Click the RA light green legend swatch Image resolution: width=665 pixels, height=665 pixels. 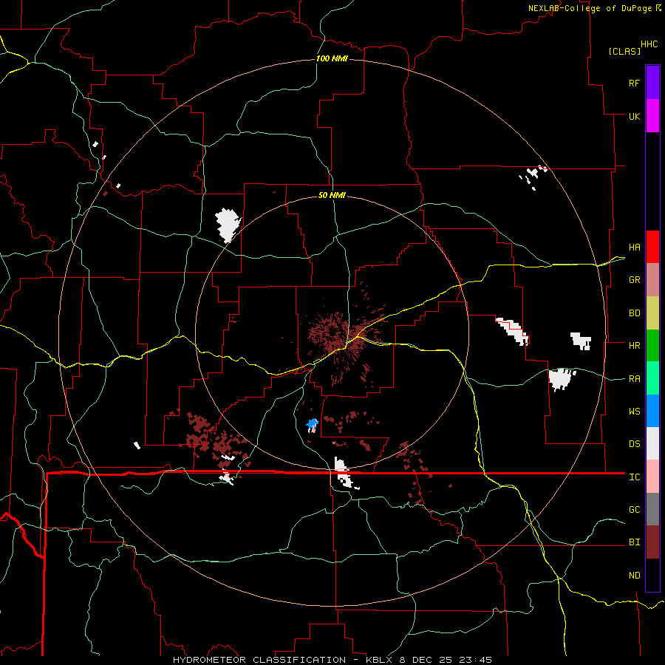[652, 378]
